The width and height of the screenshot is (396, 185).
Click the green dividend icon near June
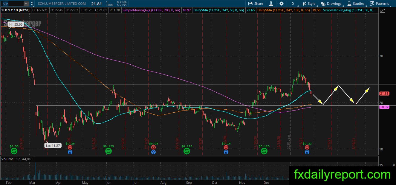coord(108,151)
